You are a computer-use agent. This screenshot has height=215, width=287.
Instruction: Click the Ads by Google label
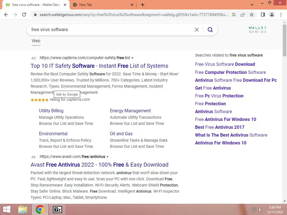click(67, 94)
